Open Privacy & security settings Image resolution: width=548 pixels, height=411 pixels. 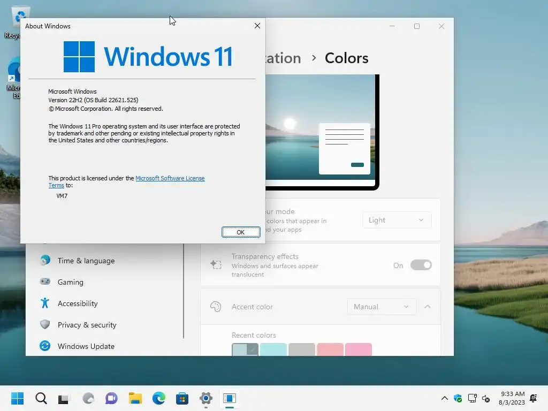pyautogui.click(x=87, y=325)
